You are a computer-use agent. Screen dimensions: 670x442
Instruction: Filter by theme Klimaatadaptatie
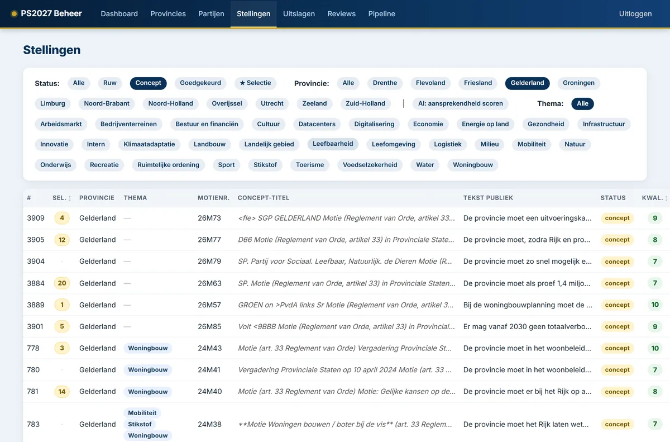click(149, 144)
